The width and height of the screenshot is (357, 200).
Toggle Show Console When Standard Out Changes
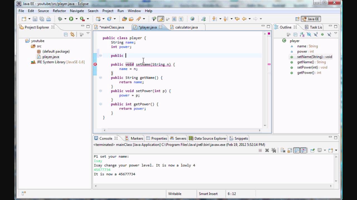[x=296, y=150]
